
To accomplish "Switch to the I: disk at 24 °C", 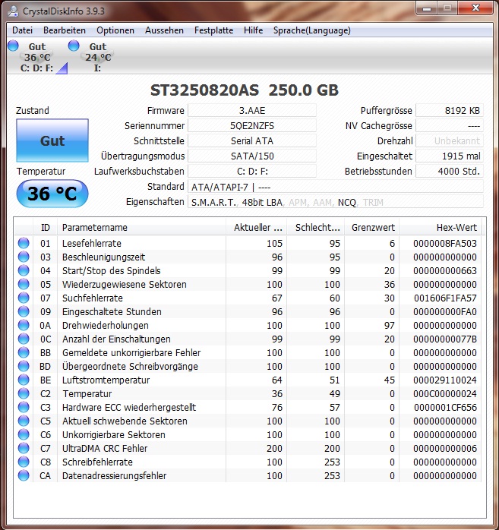I will (x=97, y=57).
